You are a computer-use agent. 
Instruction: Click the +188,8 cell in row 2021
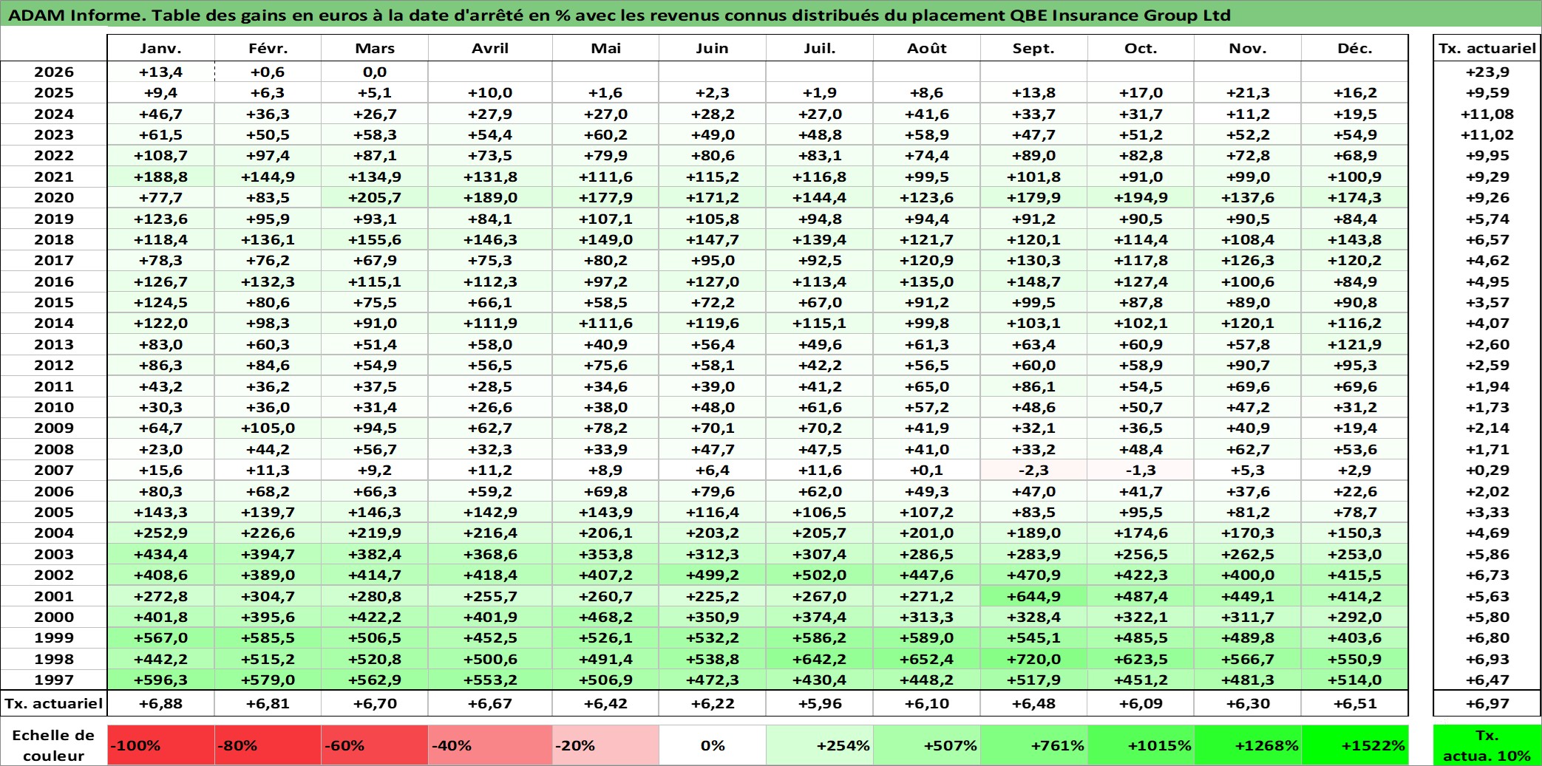pos(160,177)
